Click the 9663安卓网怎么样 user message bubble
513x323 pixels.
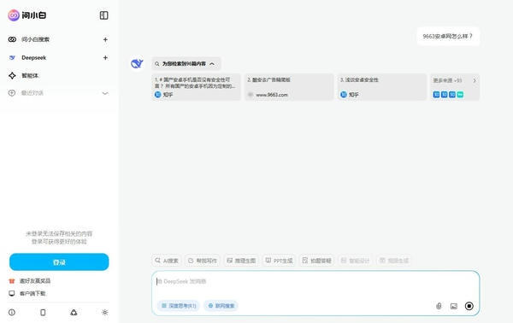[448, 36]
